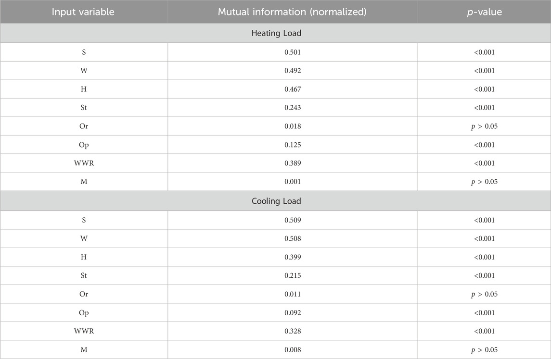Select the 0.509 cooling load value

click(293, 220)
